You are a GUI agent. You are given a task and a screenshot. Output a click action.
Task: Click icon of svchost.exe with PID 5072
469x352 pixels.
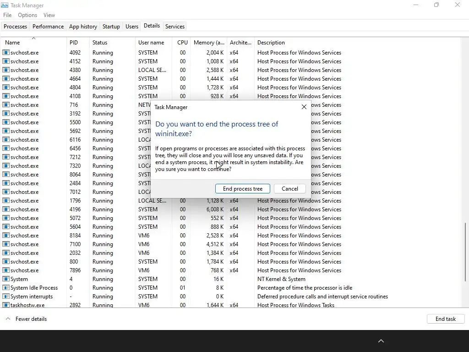tap(5, 218)
